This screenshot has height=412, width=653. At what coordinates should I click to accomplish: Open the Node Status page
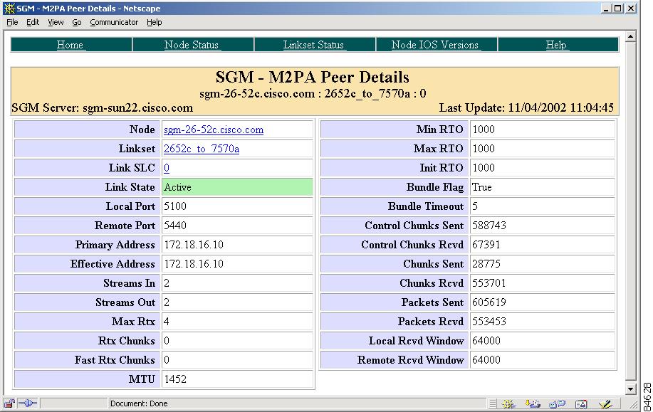(192, 45)
